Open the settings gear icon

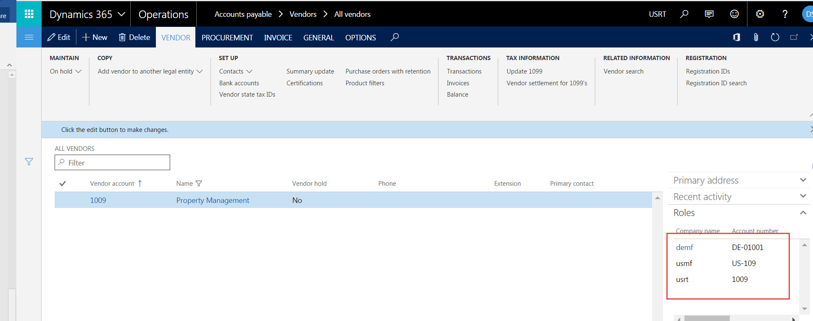[x=760, y=14]
